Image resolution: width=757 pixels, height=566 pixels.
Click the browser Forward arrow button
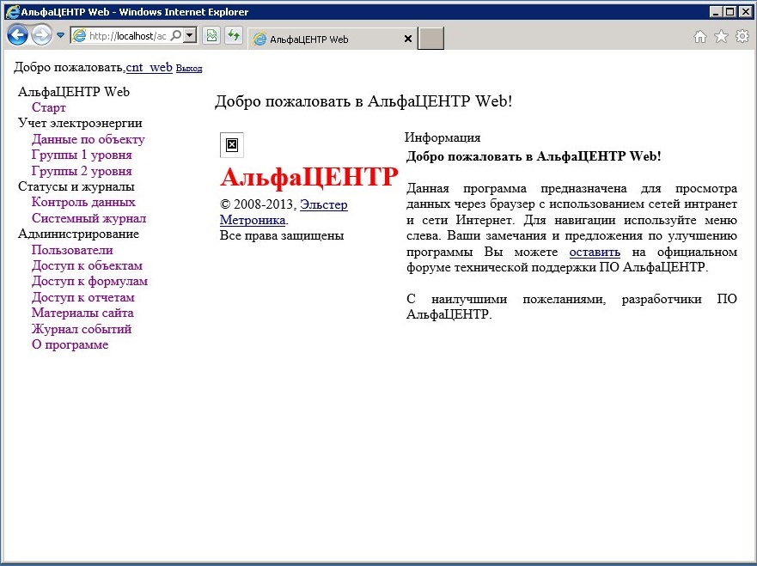click(41, 35)
